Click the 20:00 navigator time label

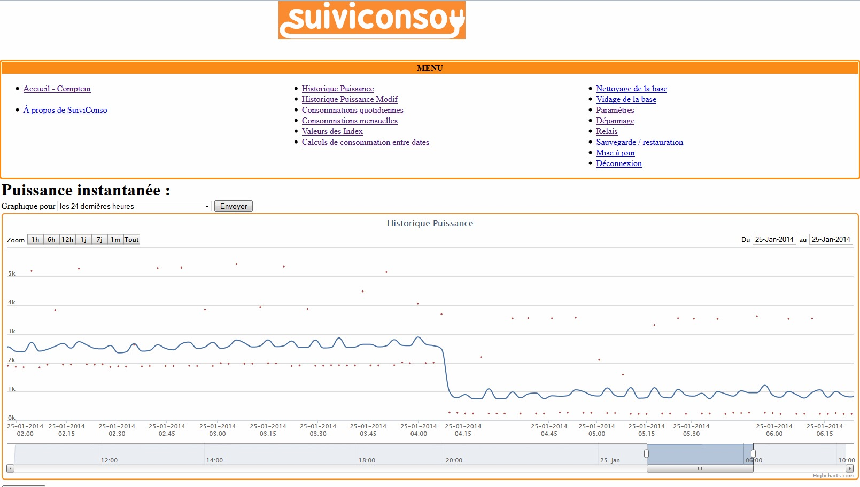click(454, 460)
